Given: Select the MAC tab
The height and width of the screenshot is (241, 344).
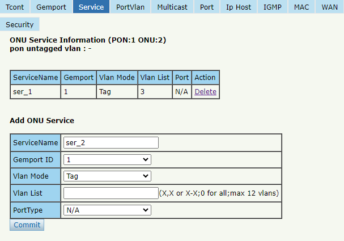Looking at the screenshot, I should click(301, 7).
